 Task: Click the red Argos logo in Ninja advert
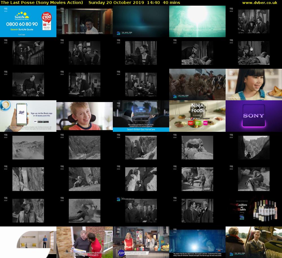coord(190,123)
